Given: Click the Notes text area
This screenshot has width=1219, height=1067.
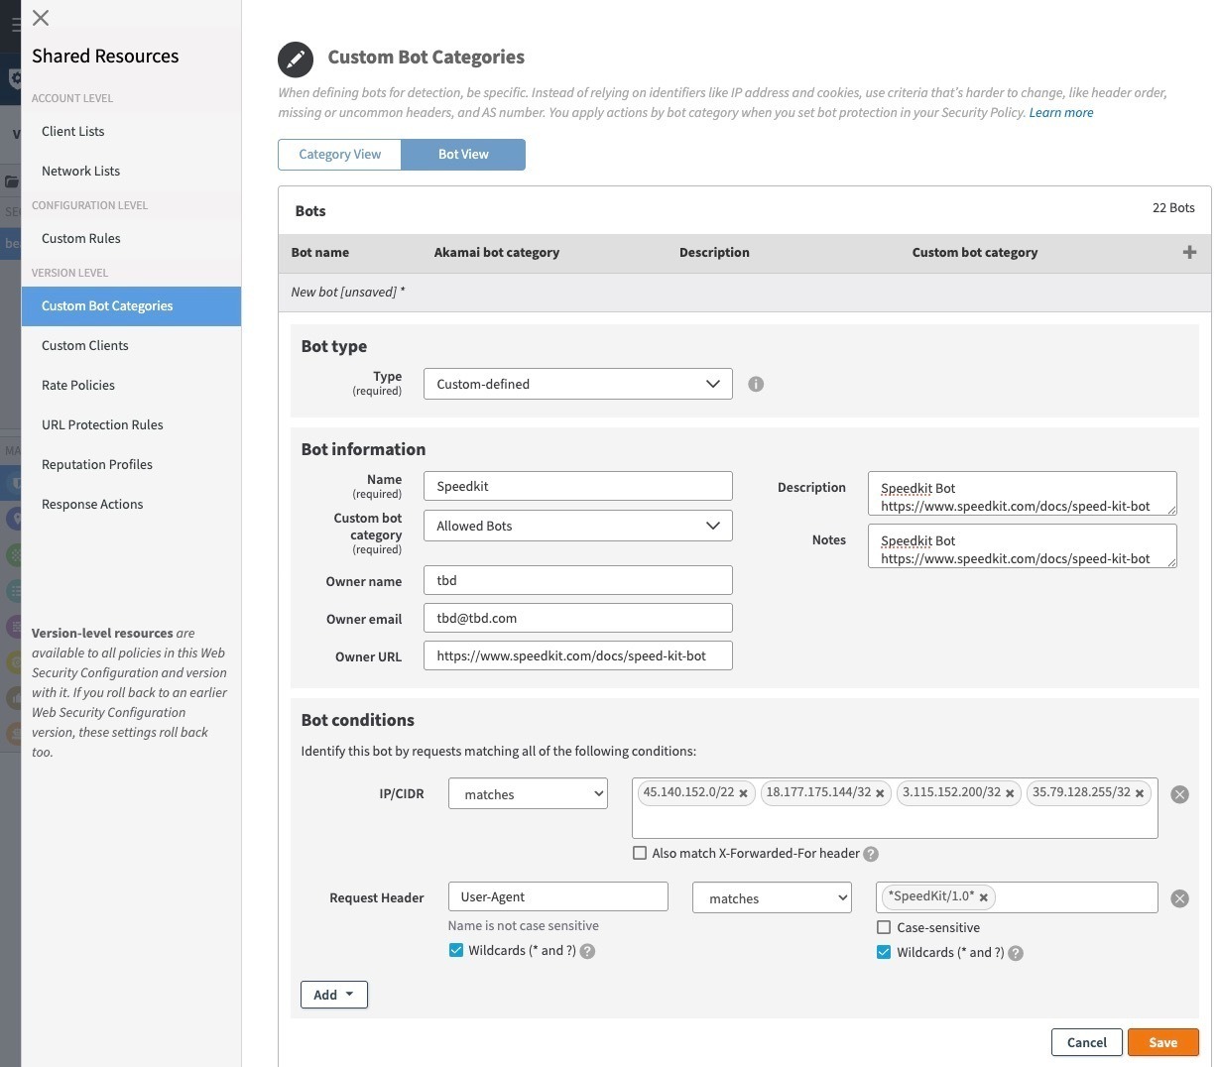Looking at the screenshot, I should pos(1022,546).
